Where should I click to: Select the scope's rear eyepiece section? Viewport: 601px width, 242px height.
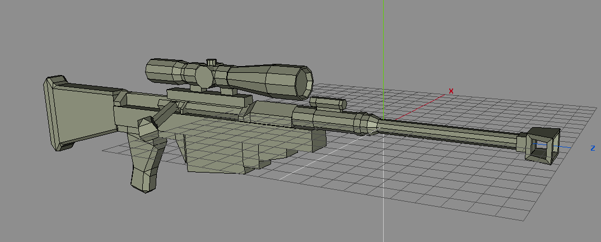click(x=165, y=71)
